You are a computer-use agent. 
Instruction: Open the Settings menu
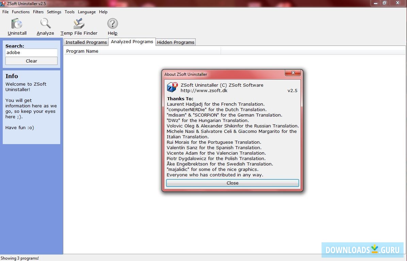click(x=54, y=12)
